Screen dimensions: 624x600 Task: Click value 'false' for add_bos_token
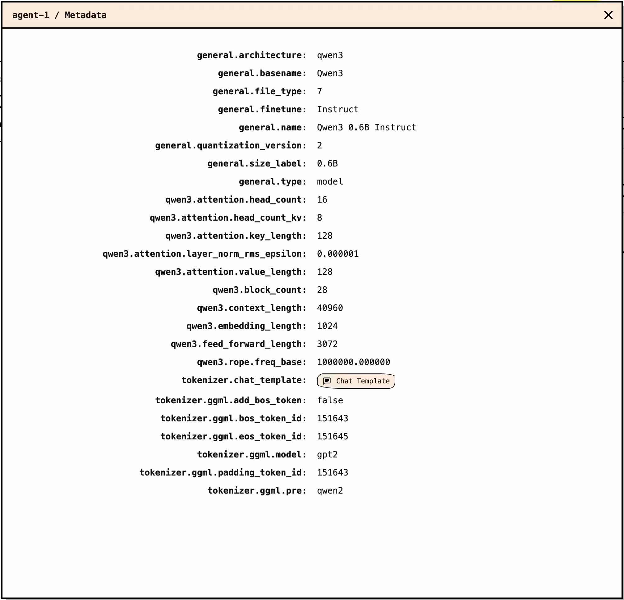click(330, 401)
